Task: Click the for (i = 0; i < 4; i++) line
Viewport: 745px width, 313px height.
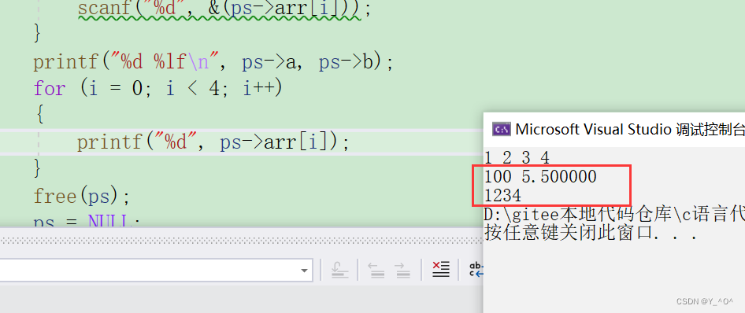Action: coord(158,89)
